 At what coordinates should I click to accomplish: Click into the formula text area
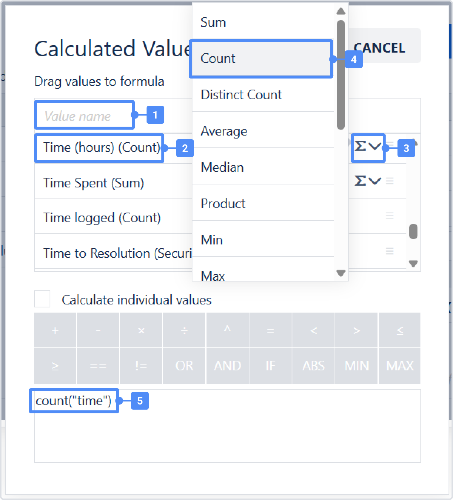pyautogui.click(x=227, y=433)
